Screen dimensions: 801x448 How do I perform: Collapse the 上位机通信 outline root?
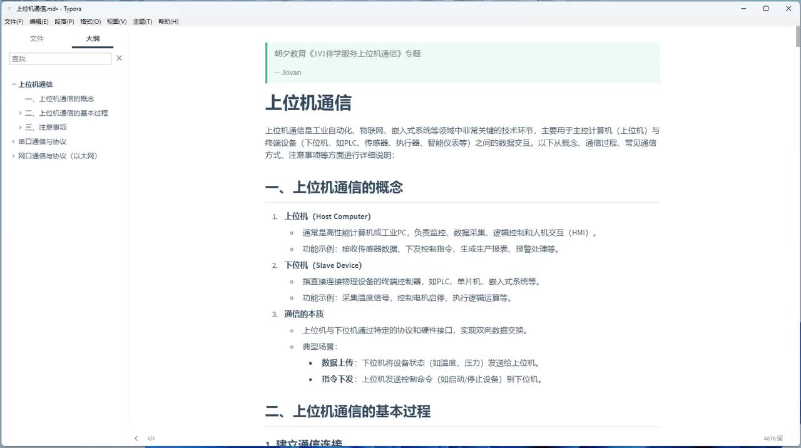14,84
